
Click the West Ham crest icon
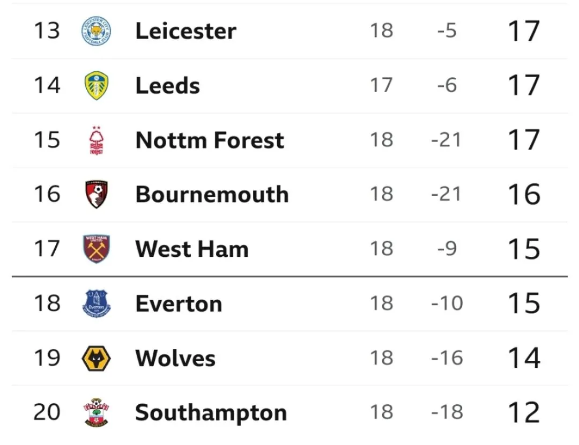tap(96, 249)
